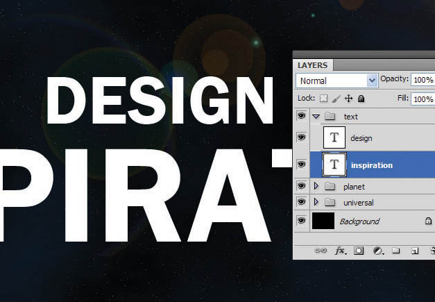Select the design layer name
Screen dimensions: 435x302
point(361,138)
